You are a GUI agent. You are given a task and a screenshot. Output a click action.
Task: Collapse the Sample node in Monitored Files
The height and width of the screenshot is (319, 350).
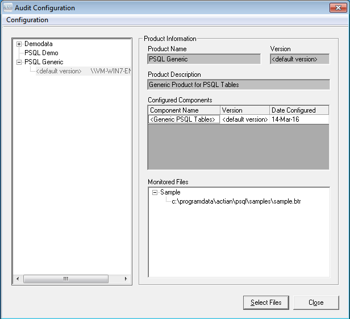(x=155, y=193)
